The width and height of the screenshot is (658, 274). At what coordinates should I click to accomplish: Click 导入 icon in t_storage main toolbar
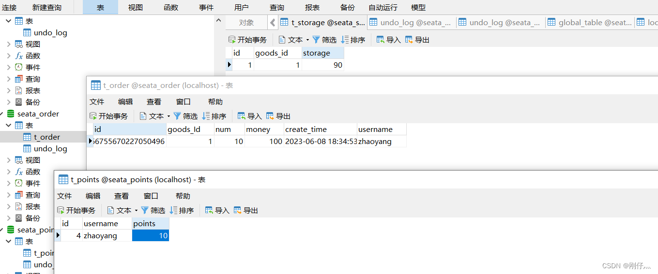click(x=381, y=40)
